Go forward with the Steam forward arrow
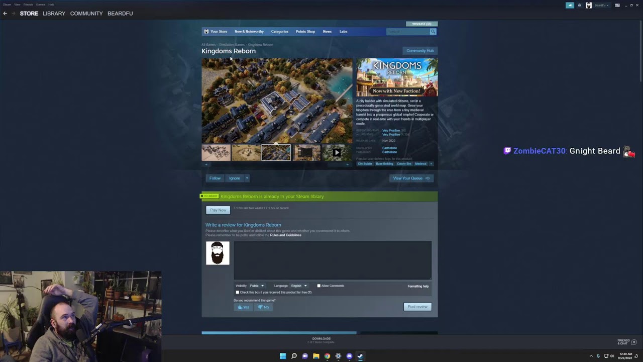This screenshot has width=643, height=362. coord(13,14)
